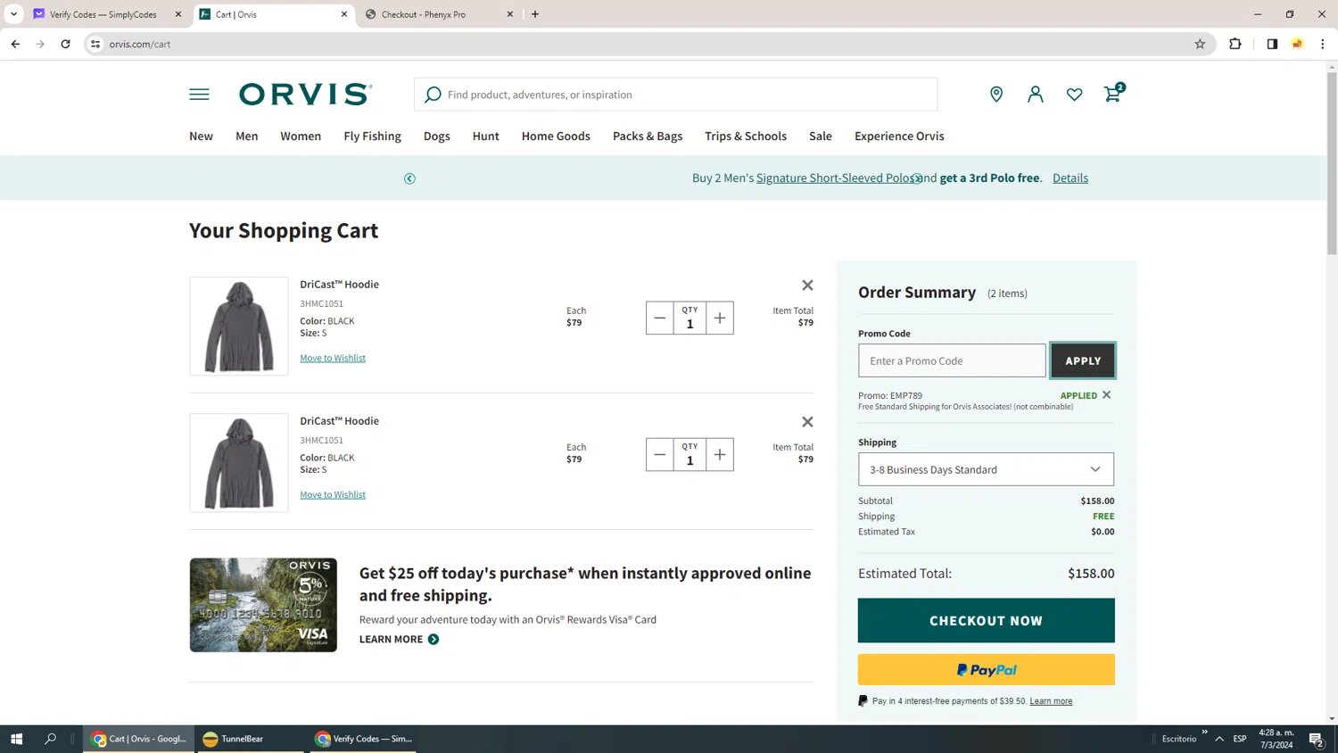Open the shopping cart icon
Image resolution: width=1338 pixels, height=753 pixels.
click(x=1113, y=93)
